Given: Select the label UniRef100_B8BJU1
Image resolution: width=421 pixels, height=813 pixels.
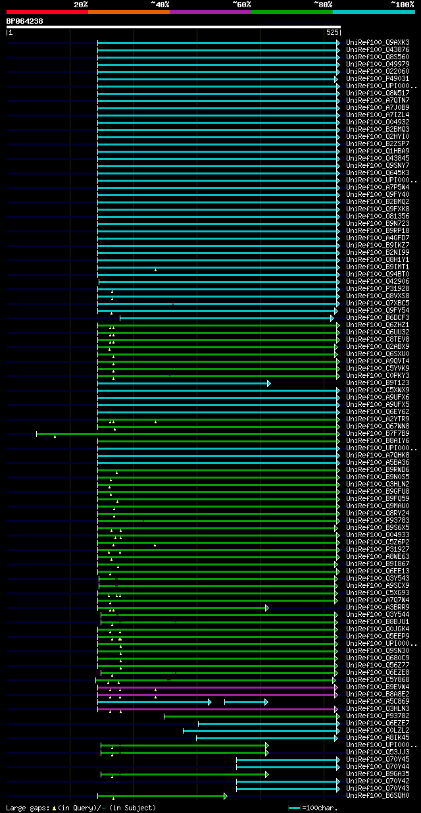Looking at the screenshot, I should 378,622.
